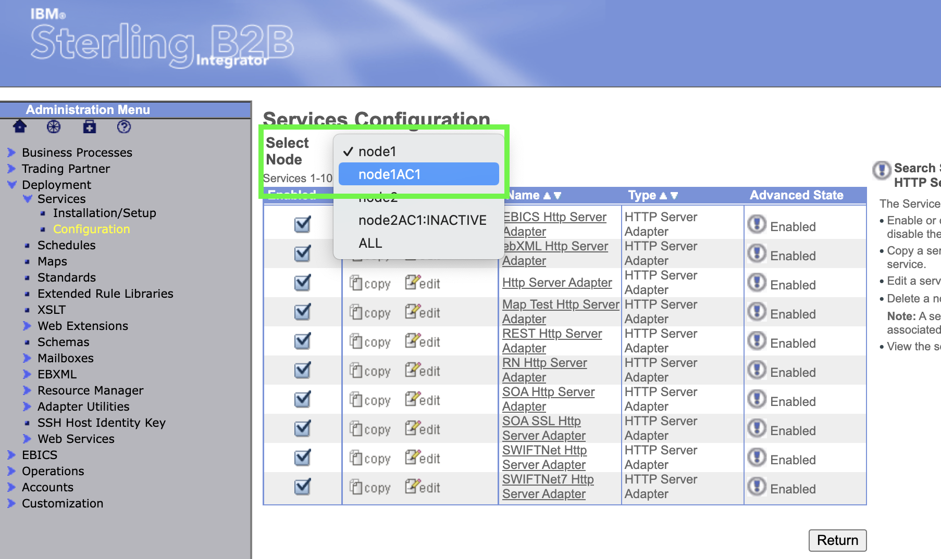Viewport: 941px width, 559px height.
Task: Edit the REST Http Server Adapter
Action: 423,341
